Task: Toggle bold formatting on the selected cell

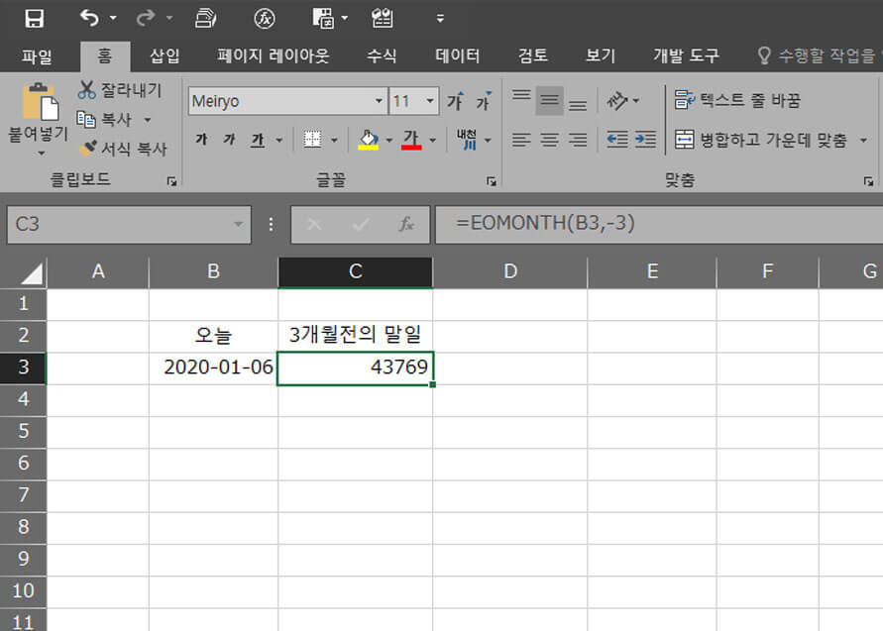Action: tap(200, 140)
